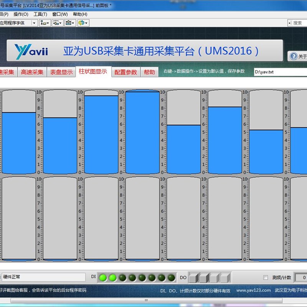Toggle the first DO cube switch

click(x=194, y=277)
